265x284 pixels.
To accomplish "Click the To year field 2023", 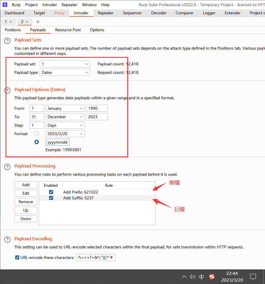I will coord(97,117).
